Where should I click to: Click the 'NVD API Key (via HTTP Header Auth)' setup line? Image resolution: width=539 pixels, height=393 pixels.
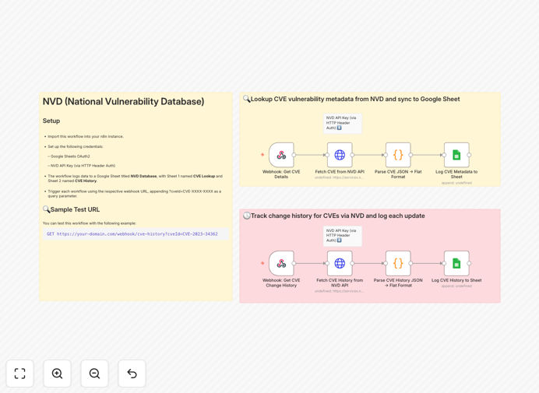(x=82, y=166)
